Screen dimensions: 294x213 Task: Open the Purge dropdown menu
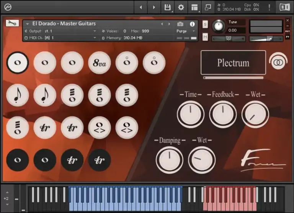(186, 31)
